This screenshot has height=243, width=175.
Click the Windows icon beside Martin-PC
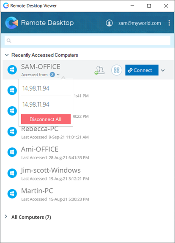tap(12, 194)
